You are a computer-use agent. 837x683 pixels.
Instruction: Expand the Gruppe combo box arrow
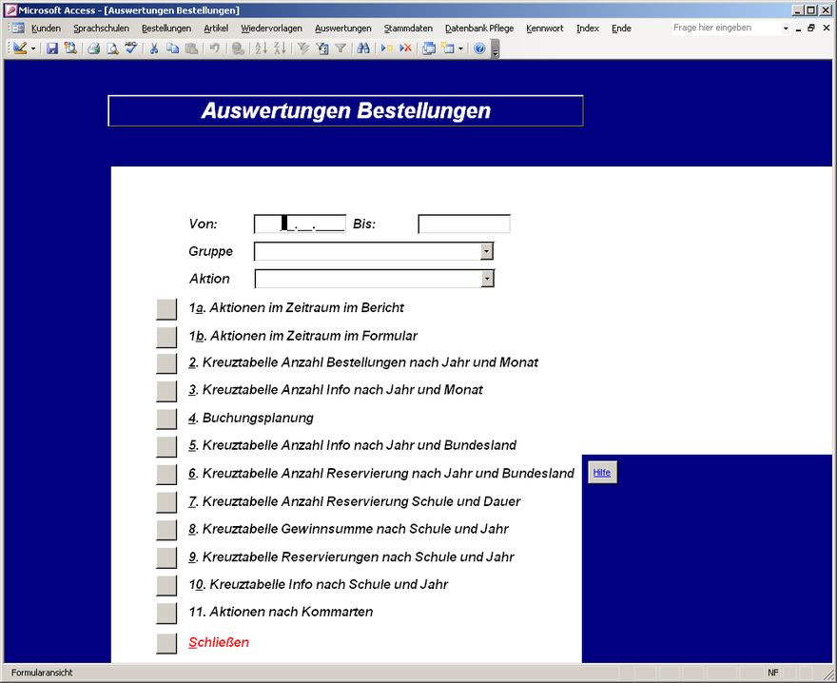pyautogui.click(x=486, y=251)
